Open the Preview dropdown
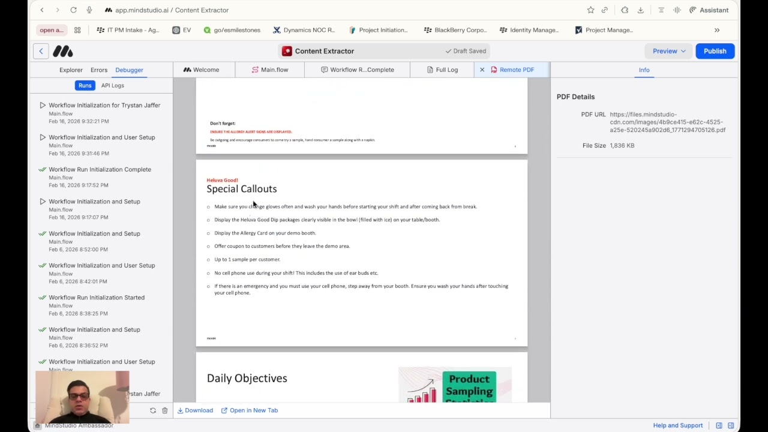768x432 pixels. coord(668,51)
